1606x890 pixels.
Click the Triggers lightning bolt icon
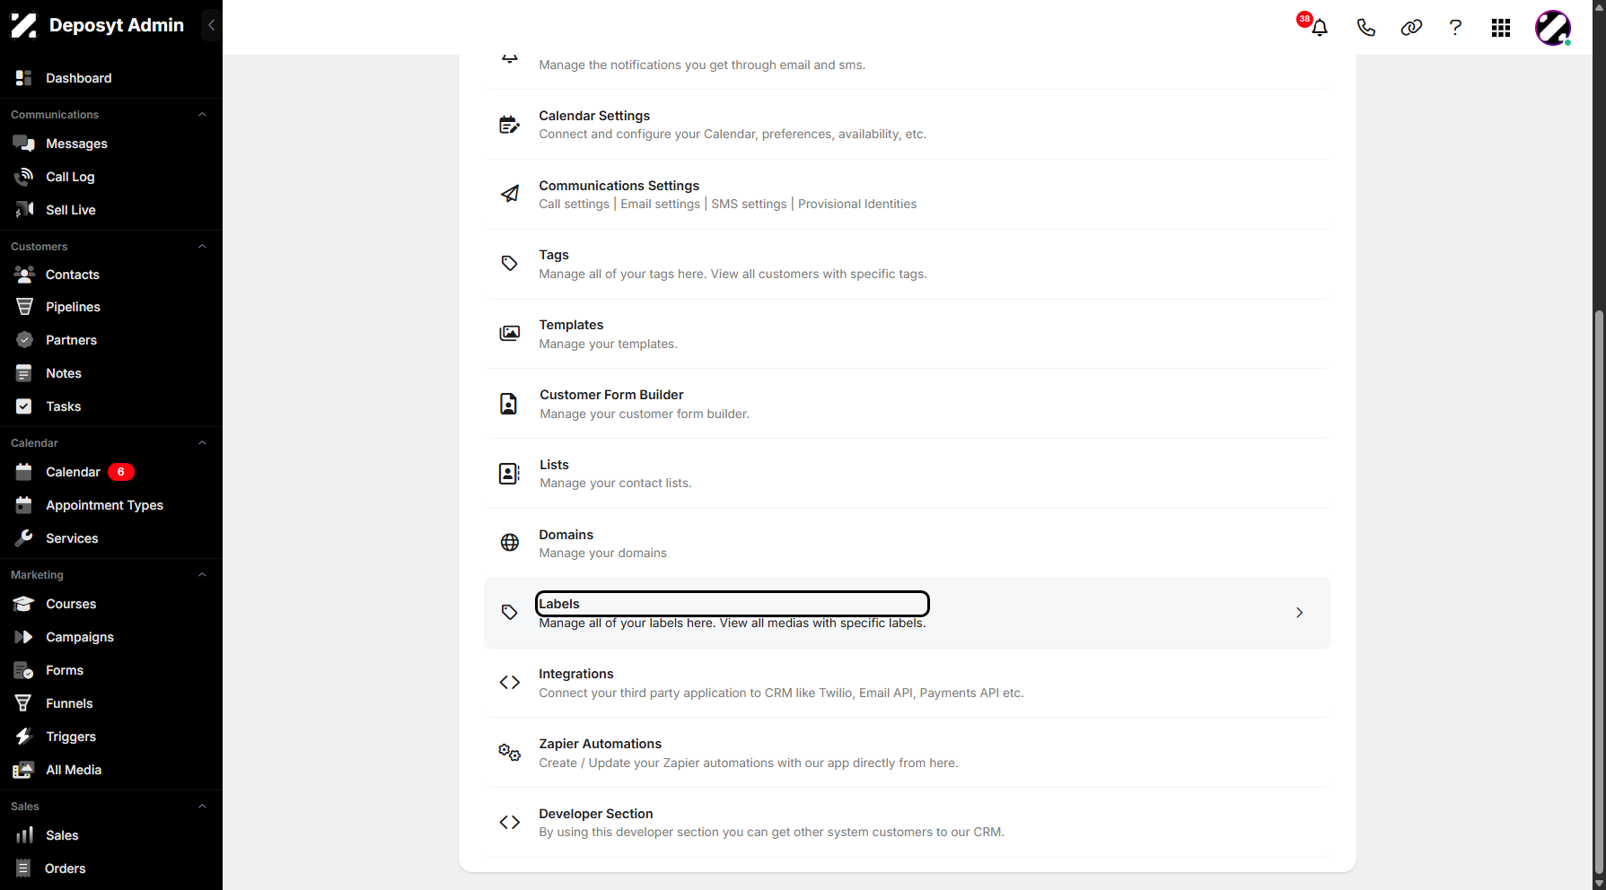click(24, 737)
